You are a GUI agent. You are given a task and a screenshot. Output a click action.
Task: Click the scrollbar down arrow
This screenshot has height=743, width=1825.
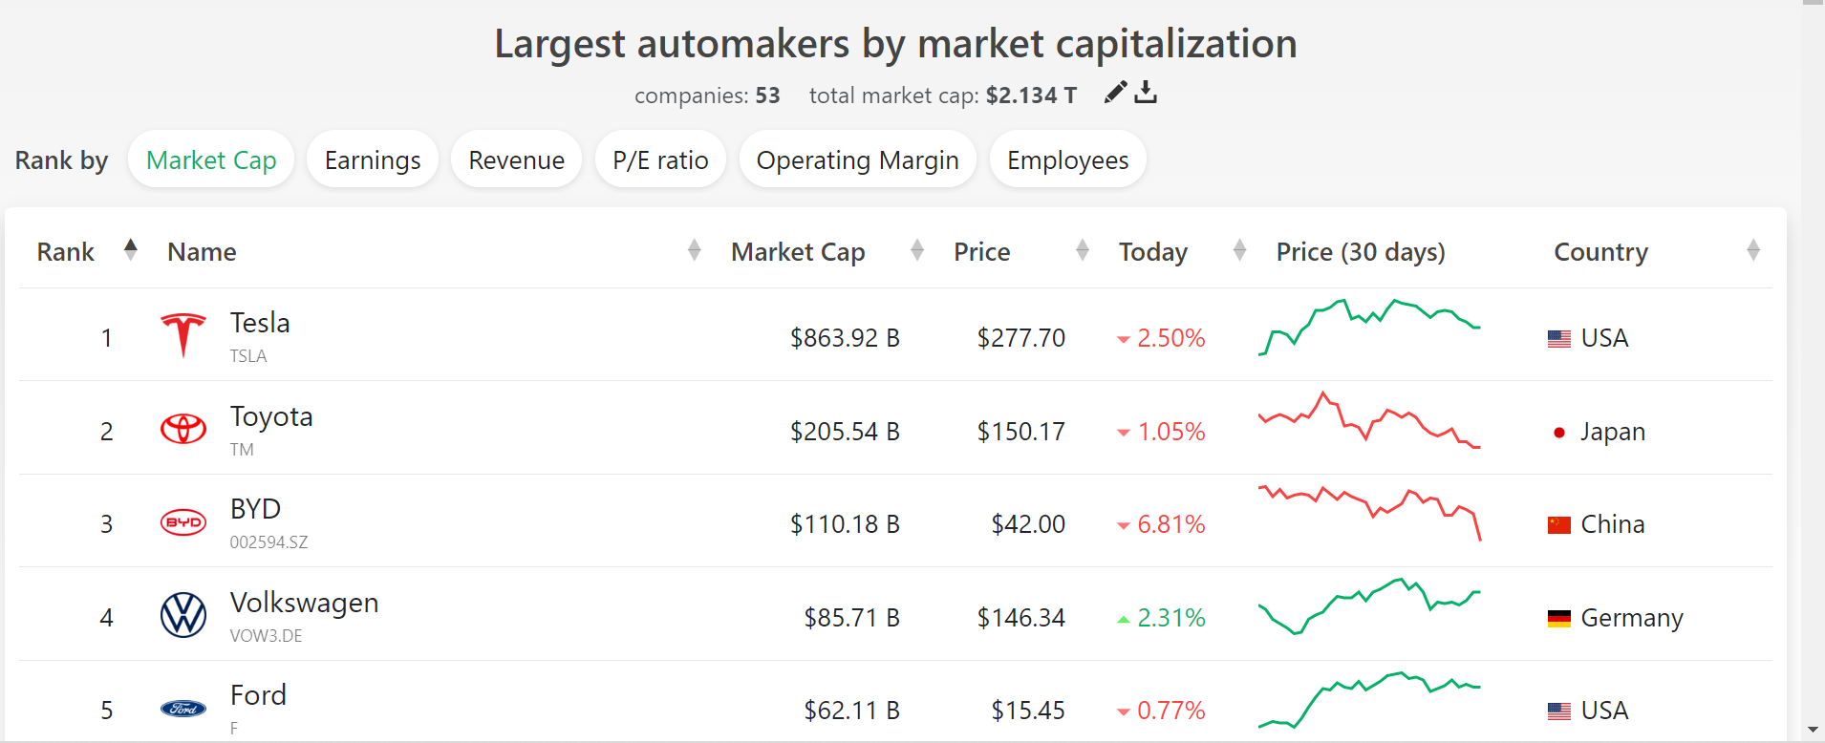click(x=1813, y=731)
